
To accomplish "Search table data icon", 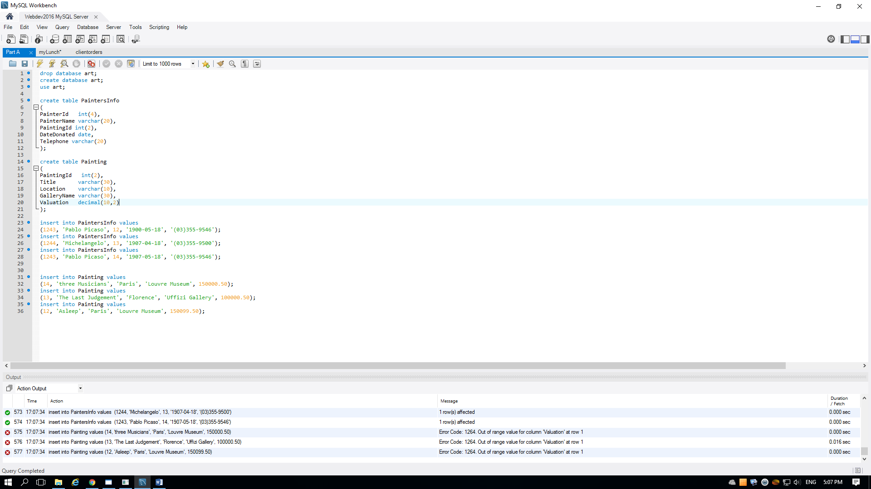I will [120, 39].
